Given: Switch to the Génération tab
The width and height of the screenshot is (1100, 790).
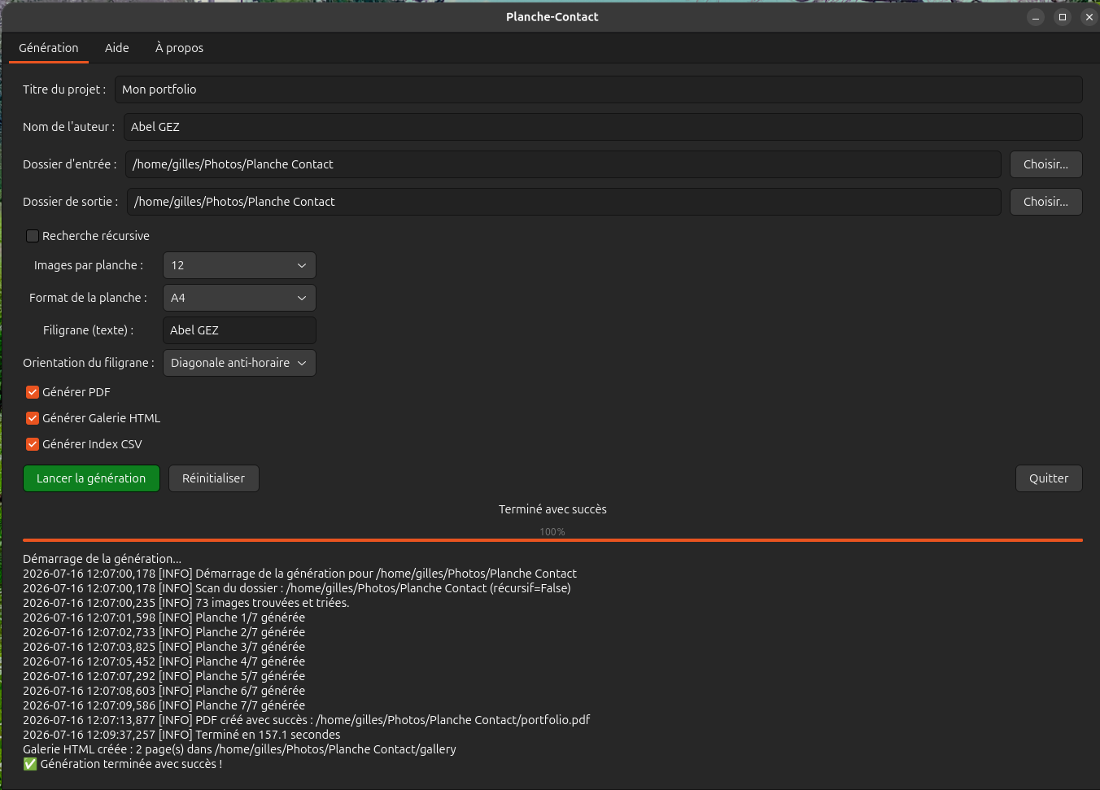Looking at the screenshot, I should [49, 48].
